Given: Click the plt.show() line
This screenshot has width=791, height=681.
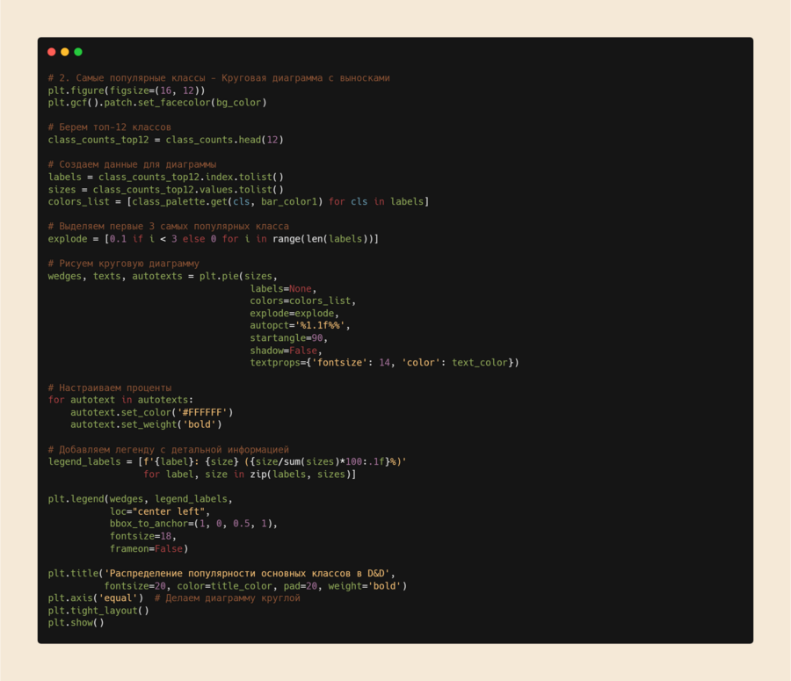Looking at the screenshot, I should pyautogui.click(x=76, y=623).
